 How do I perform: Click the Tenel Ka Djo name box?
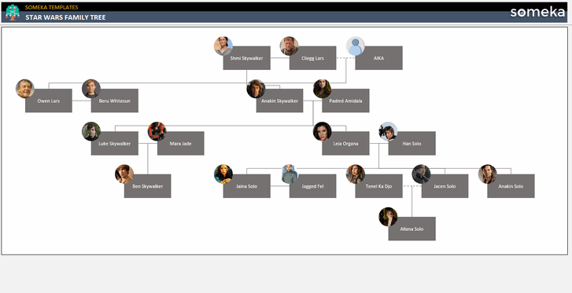pos(378,186)
